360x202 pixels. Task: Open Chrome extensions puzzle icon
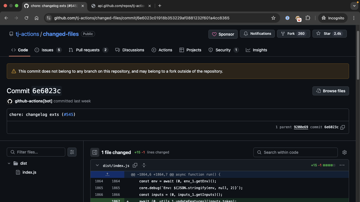308,18
